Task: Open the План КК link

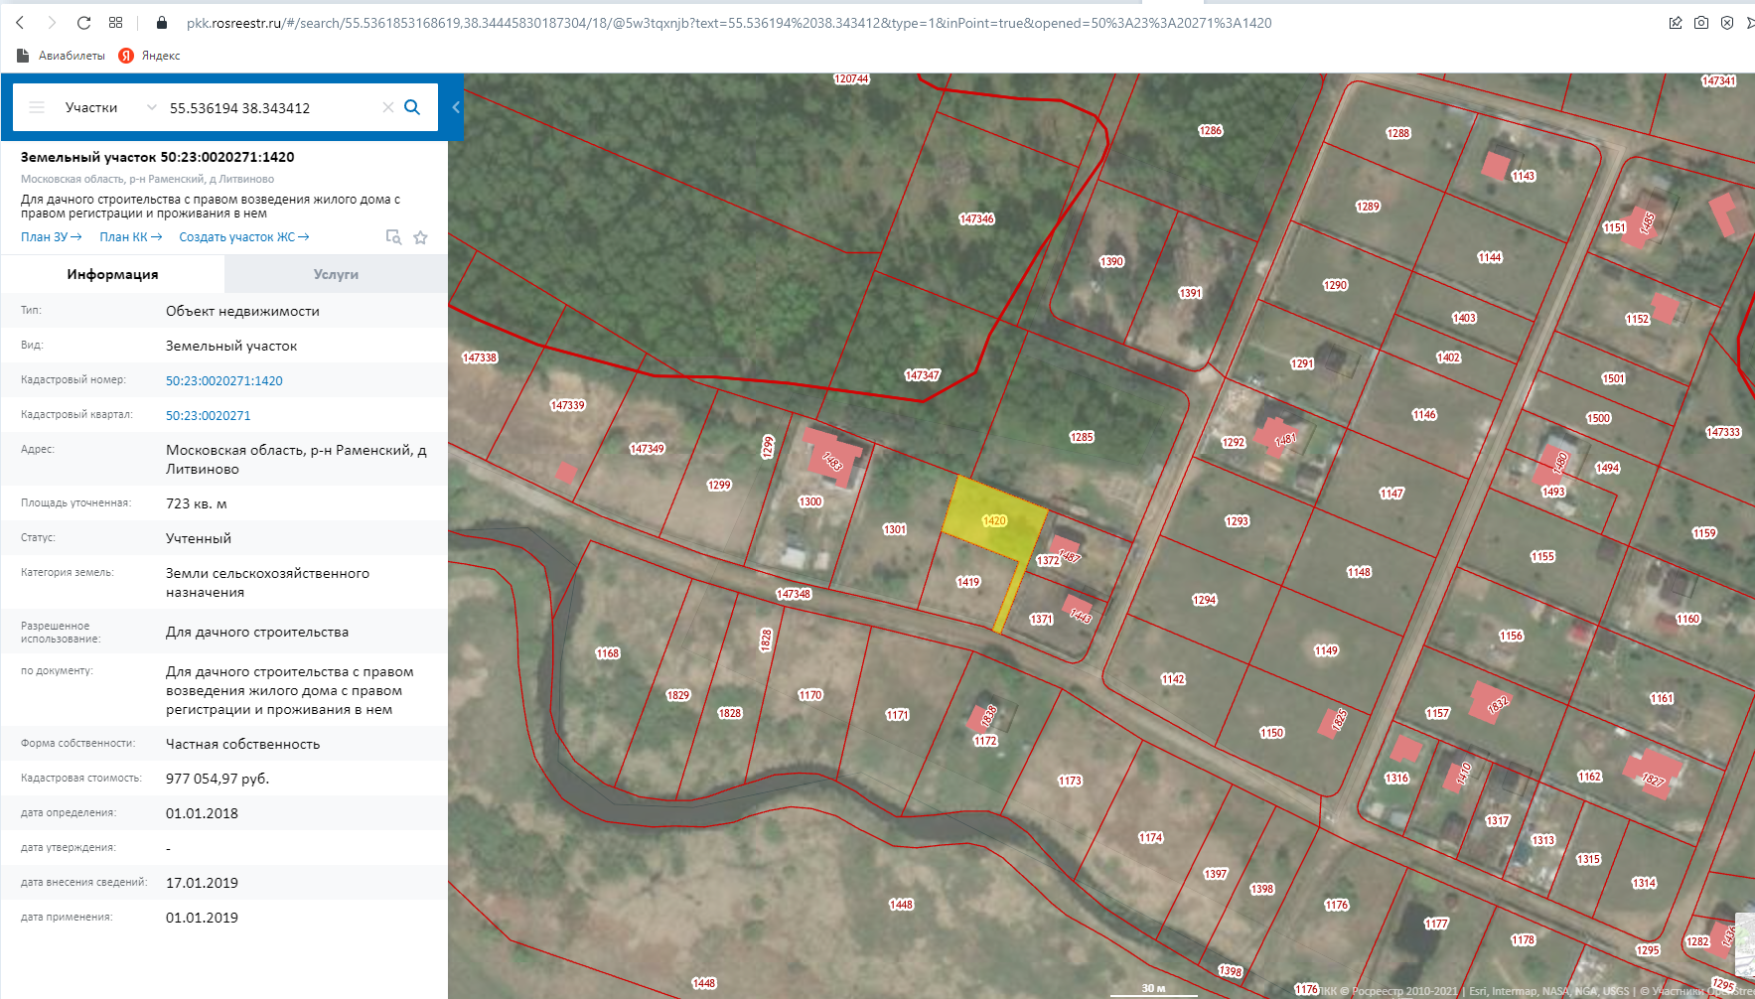Action: point(130,237)
